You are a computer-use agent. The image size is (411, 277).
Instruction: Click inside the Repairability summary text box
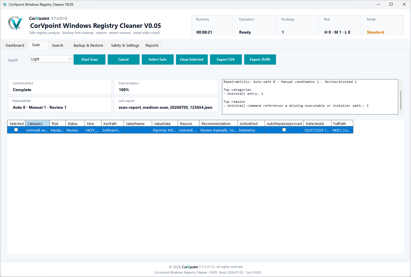[x=310, y=97]
